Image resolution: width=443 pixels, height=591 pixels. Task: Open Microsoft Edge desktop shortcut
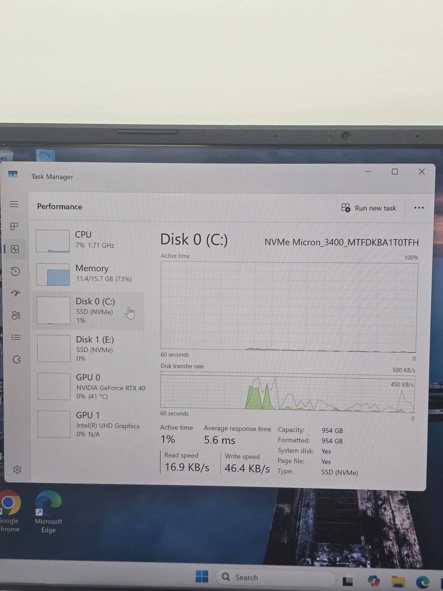48,512
